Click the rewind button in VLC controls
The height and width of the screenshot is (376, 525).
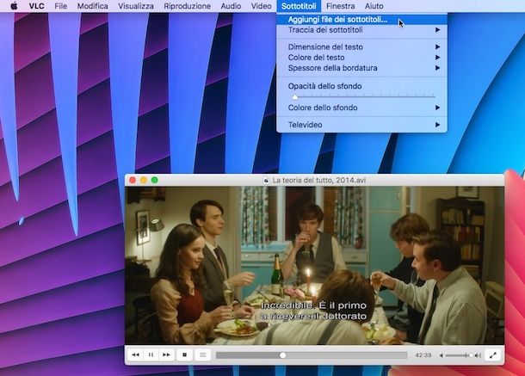click(136, 354)
